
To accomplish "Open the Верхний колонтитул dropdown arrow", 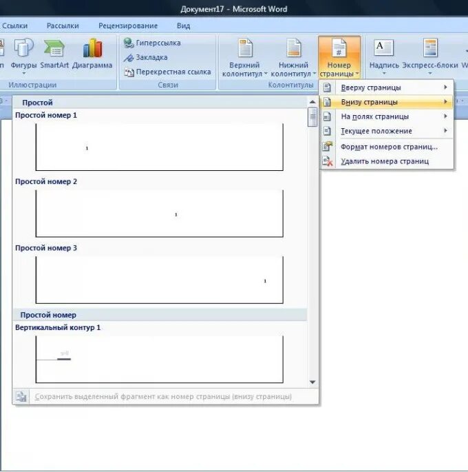I will pyautogui.click(x=266, y=74).
